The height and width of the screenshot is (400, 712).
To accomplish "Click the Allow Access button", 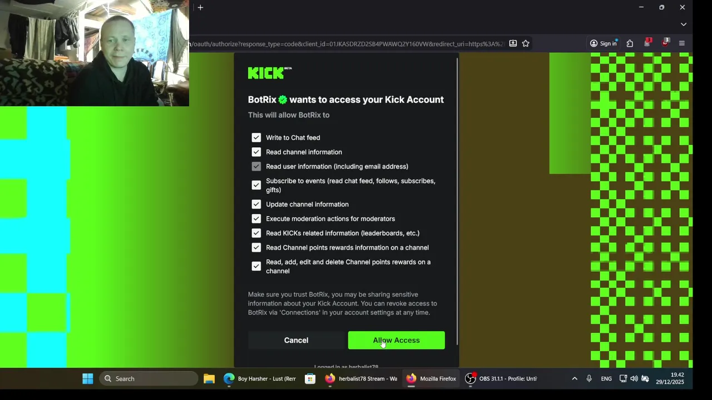I will coord(396,340).
